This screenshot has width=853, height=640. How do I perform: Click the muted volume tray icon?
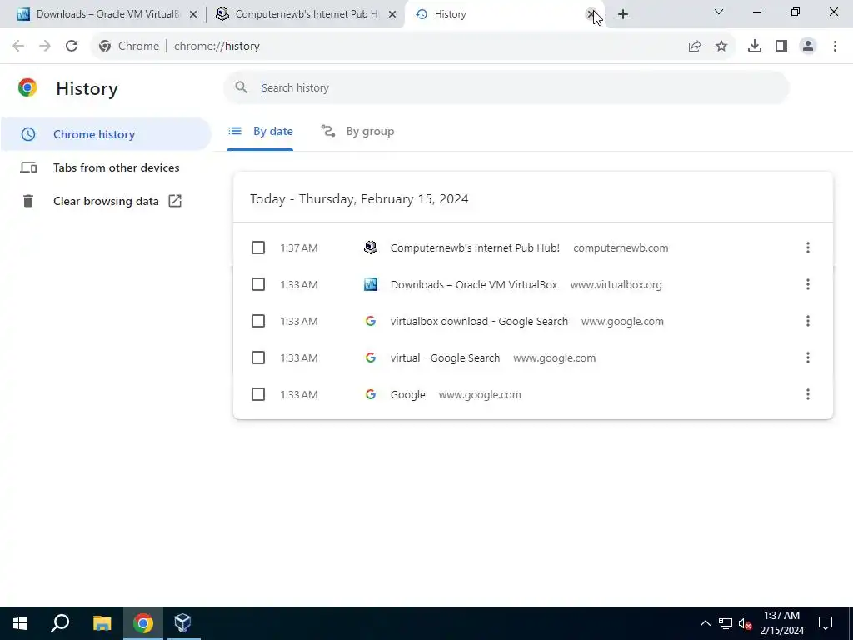click(746, 623)
